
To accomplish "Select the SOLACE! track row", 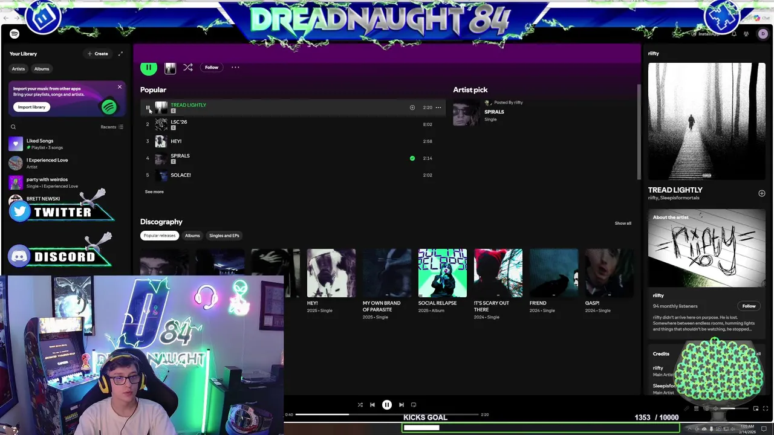I will (293, 175).
